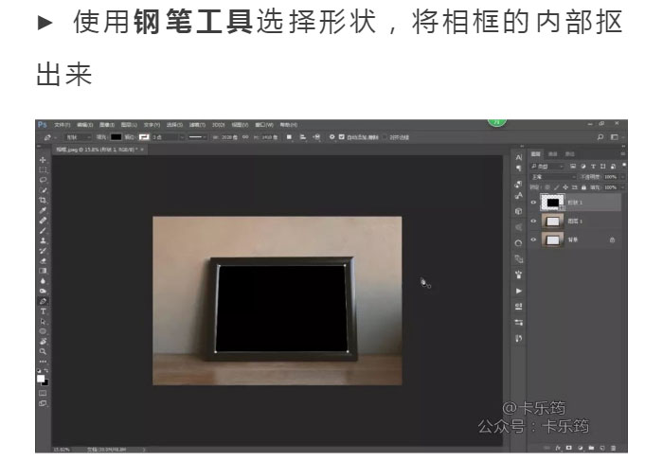Open the layer fill dropdown arrow
The width and height of the screenshot is (663, 461).
pos(622,187)
